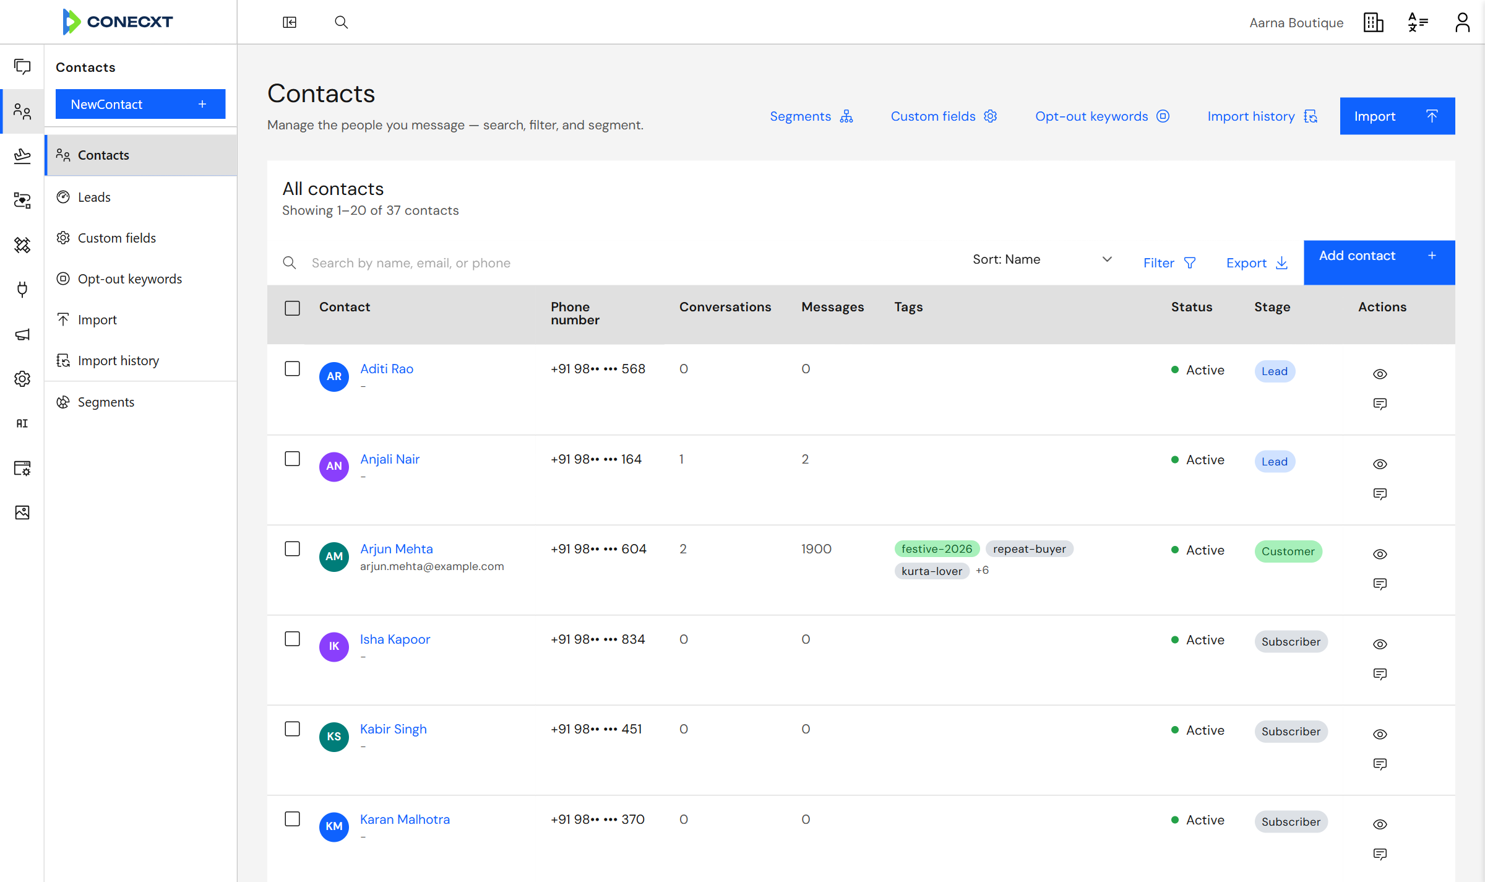Image resolution: width=1485 pixels, height=882 pixels.
Task: View Aditi Rao contact details eye icon
Action: pyautogui.click(x=1380, y=374)
